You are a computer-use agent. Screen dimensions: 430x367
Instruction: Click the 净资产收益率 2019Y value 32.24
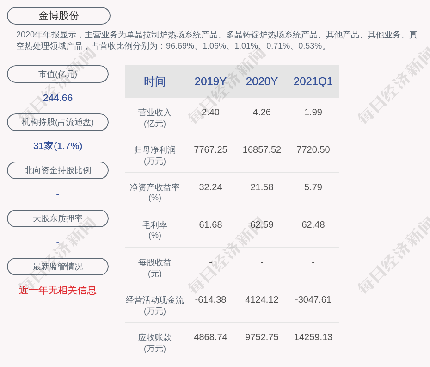pos(210,187)
